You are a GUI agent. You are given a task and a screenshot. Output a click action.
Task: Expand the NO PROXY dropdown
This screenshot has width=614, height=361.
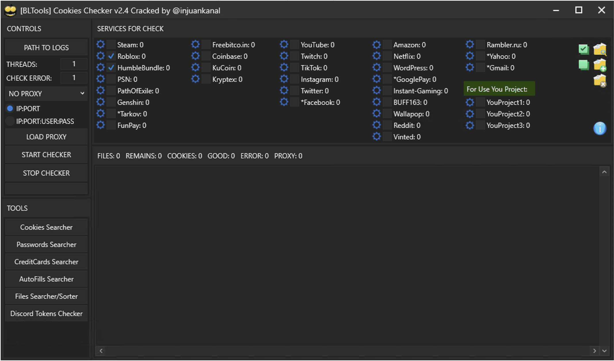pos(46,94)
